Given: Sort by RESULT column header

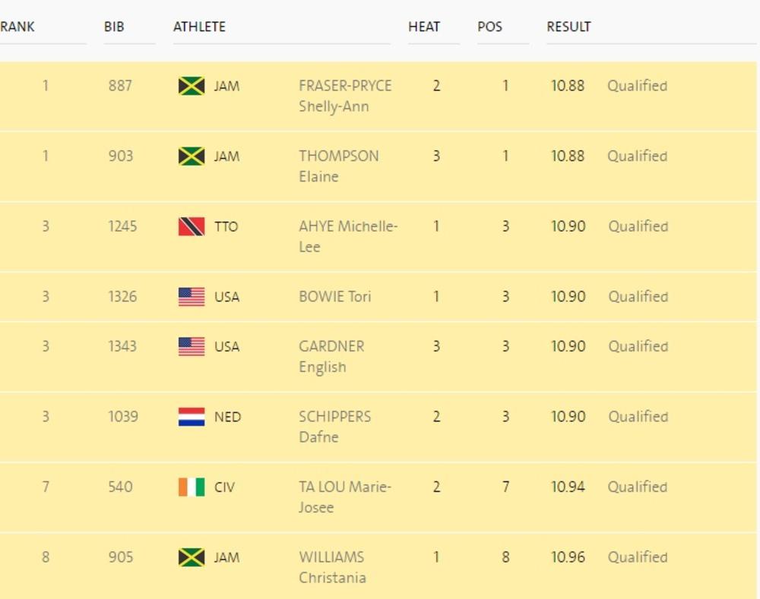Looking at the screenshot, I should (568, 27).
